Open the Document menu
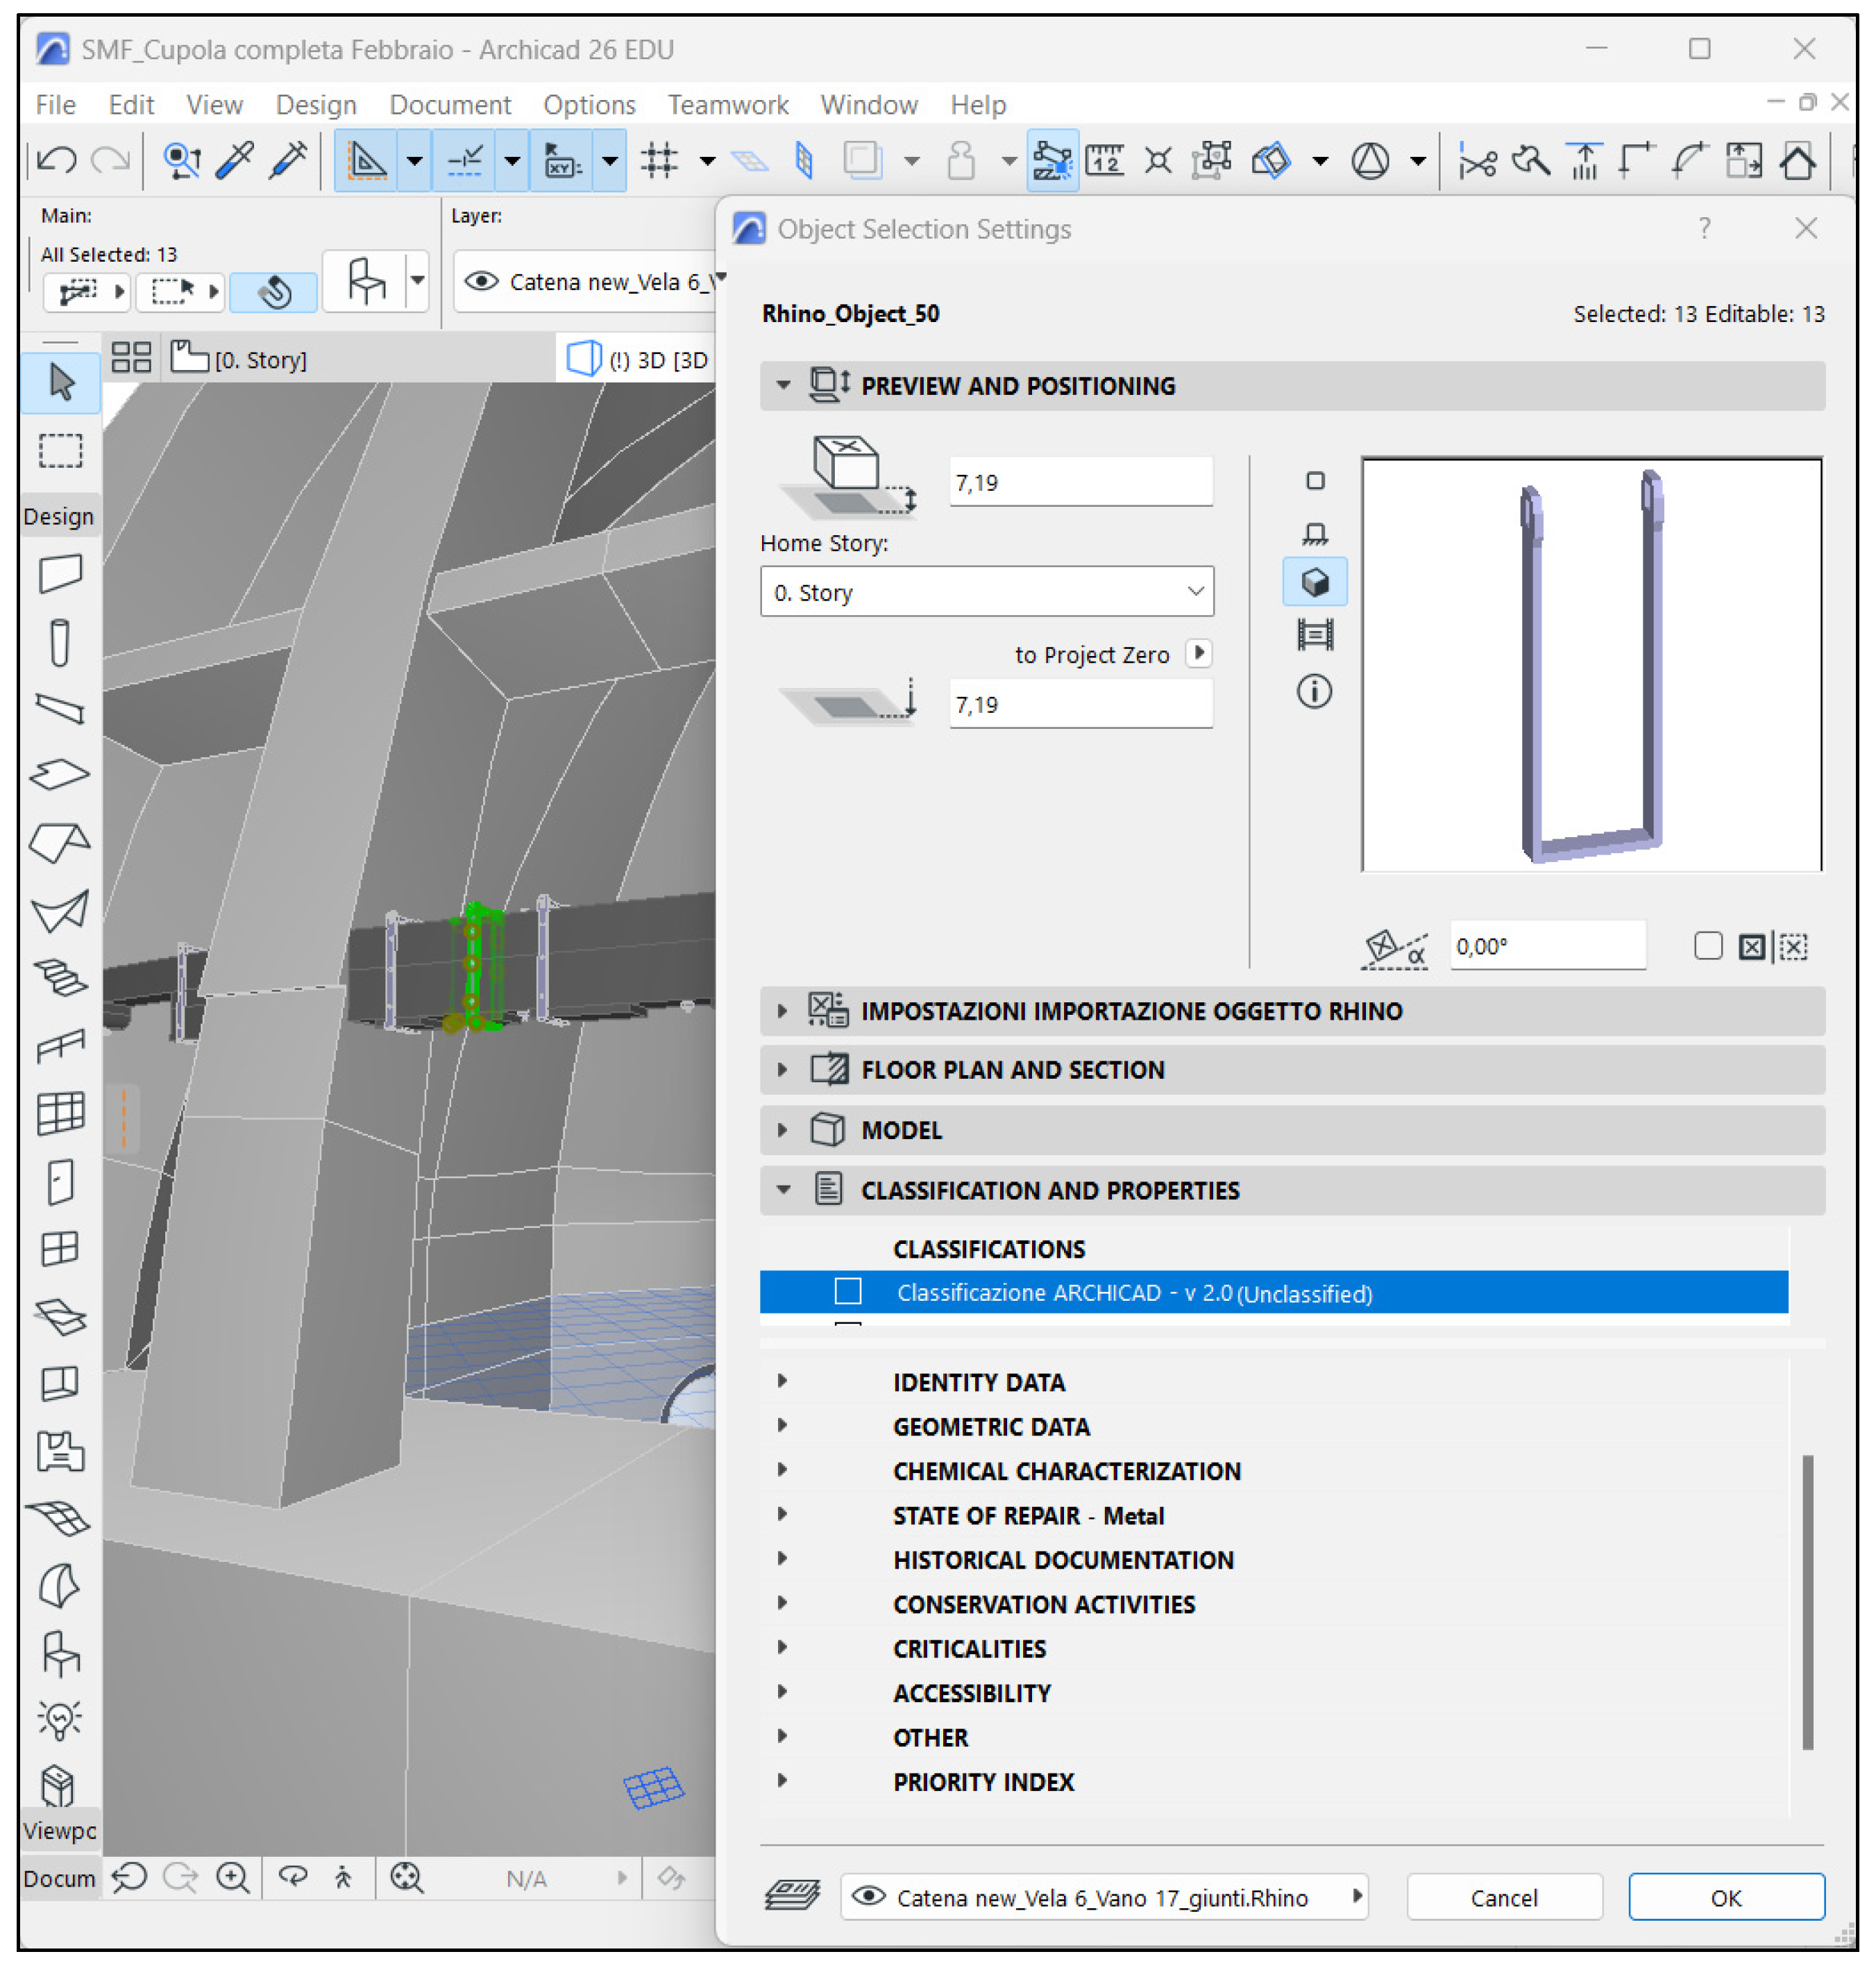The image size is (1876, 1970). (450, 105)
